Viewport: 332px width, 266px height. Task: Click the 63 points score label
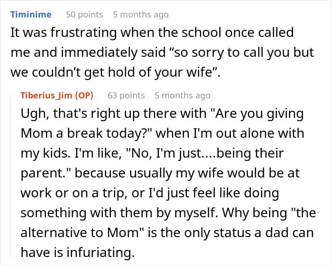tap(126, 96)
